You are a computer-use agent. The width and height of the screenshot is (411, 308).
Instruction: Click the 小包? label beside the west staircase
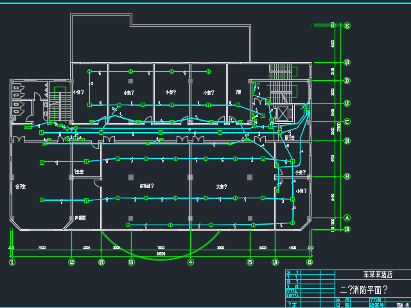[x=78, y=92]
